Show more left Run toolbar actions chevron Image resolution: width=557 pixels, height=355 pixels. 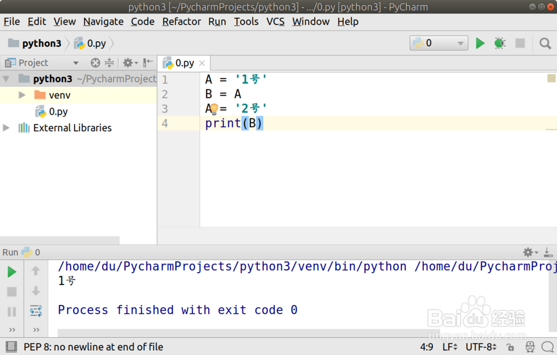click(x=12, y=330)
